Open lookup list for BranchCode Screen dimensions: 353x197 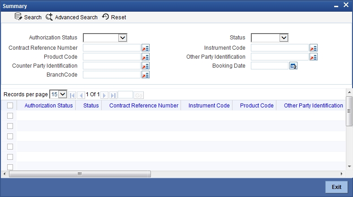tap(146, 75)
